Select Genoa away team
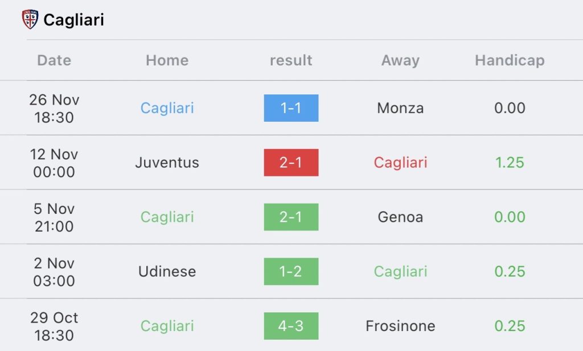583x351 pixels. [x=400, y=217]
